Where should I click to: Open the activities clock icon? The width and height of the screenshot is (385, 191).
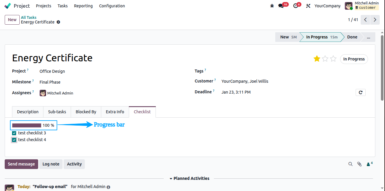click(x=295, y=6)
